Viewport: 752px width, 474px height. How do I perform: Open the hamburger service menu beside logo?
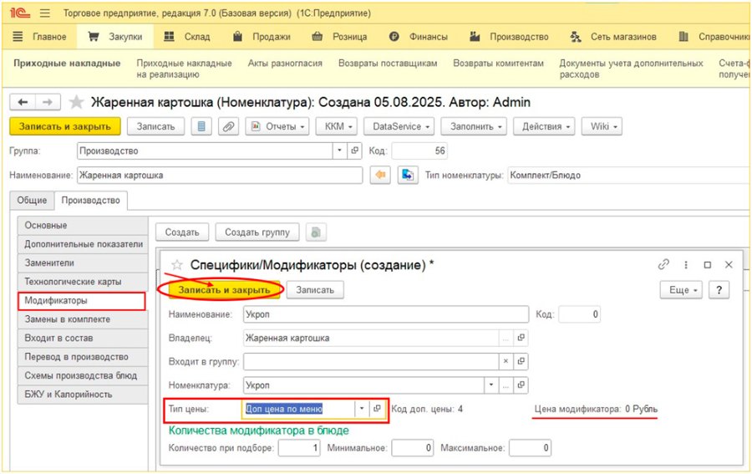click(x=45, y=13)
